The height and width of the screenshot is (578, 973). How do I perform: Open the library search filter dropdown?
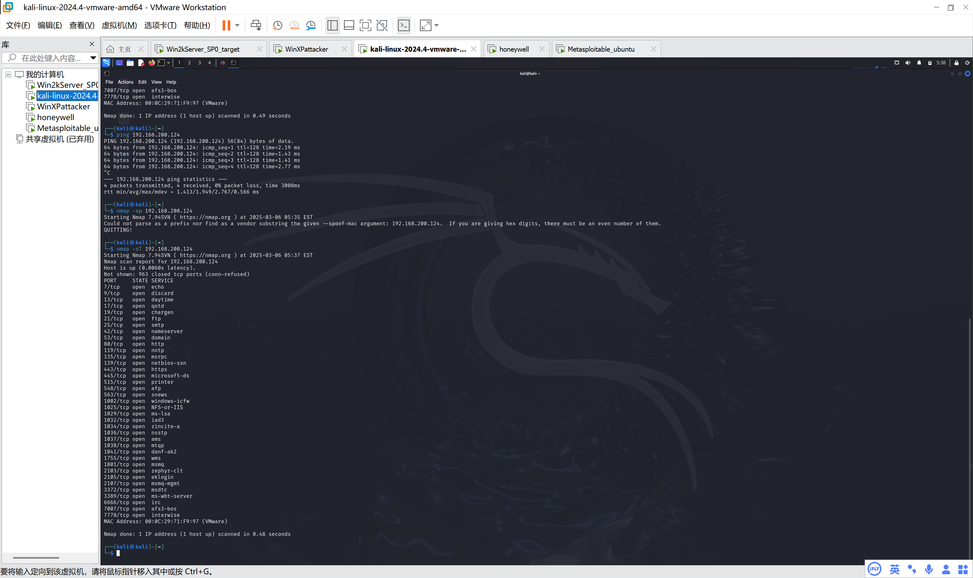[93, 58]
